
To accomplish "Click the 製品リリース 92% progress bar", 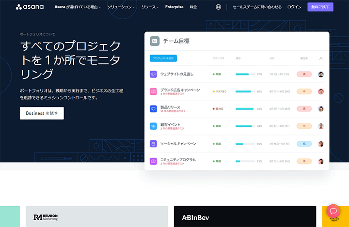I will pos(245,109).
